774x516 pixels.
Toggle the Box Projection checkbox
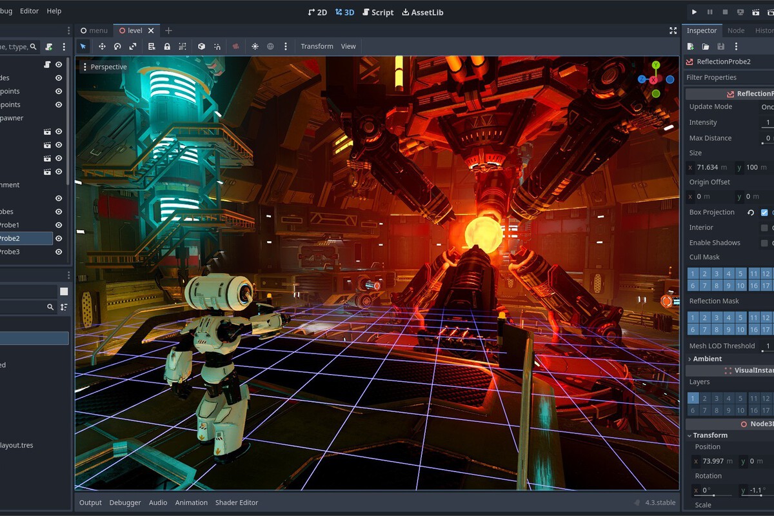coord(764,212)
